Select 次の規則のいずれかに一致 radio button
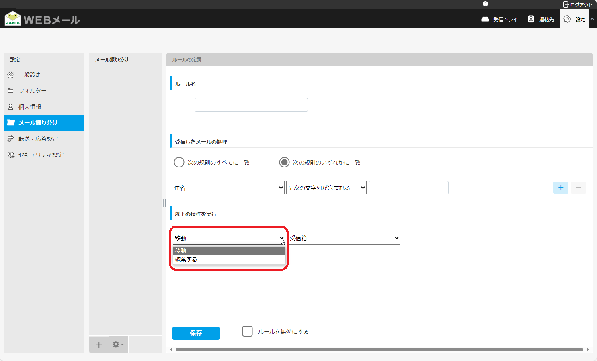 [284, 162]
